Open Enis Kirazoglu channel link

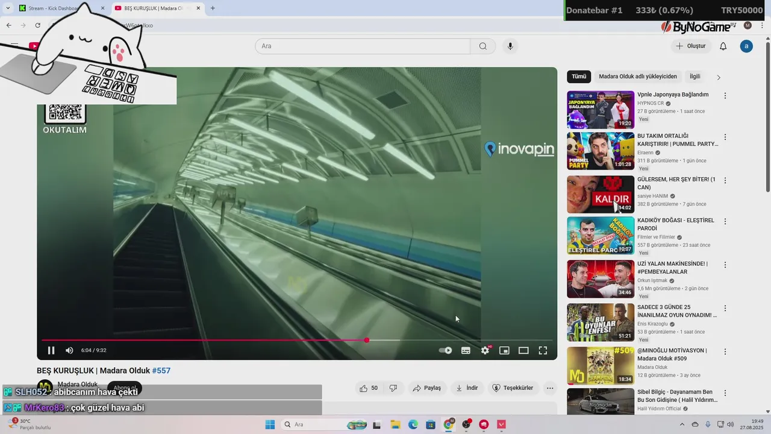coord(654,324)
